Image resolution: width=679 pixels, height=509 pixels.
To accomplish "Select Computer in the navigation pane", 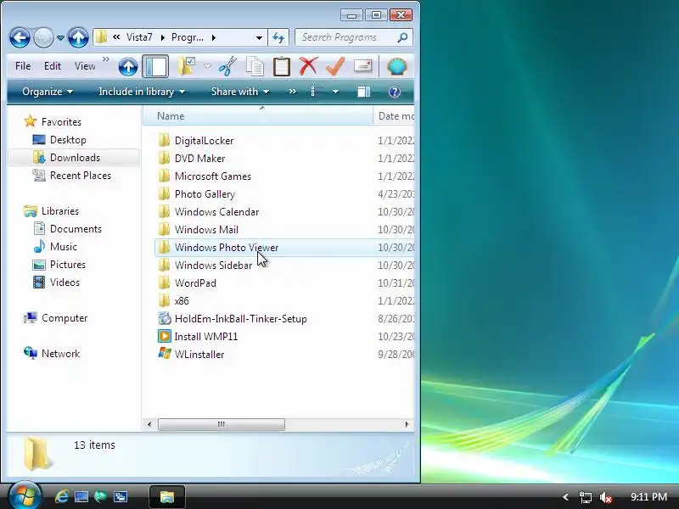I will pos(65,318).
